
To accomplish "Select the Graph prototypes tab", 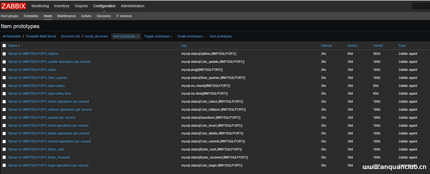I will (191, 36).
